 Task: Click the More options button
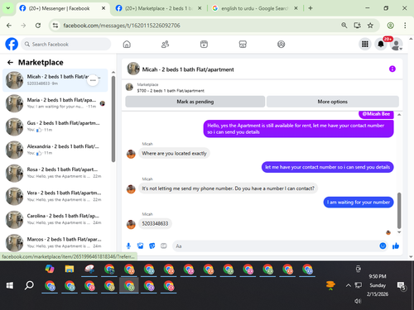(x=333, y=102)
